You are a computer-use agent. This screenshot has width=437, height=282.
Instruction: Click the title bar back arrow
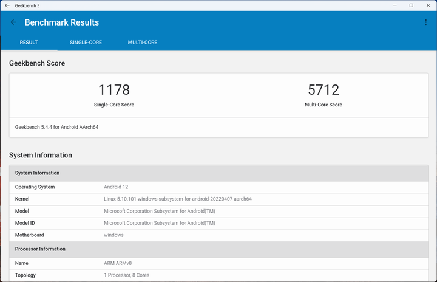coord(7,5)
